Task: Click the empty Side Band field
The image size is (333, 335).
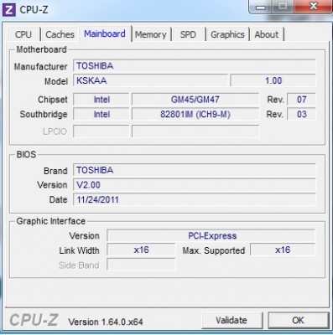Action: pyautogui.click(x=141, y=265)
